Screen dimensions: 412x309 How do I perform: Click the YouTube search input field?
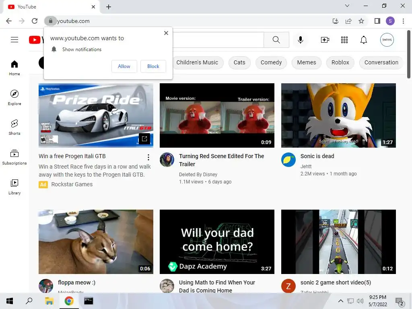coord(218,40)
